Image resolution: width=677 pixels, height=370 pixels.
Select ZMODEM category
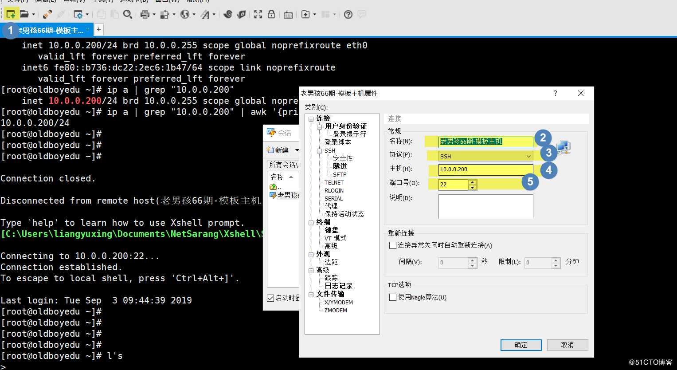[336, 310]
